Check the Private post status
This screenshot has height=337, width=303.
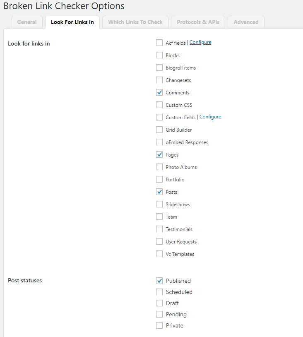coord(159,325)
